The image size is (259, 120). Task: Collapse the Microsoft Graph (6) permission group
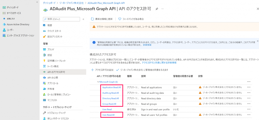[98, 82]
